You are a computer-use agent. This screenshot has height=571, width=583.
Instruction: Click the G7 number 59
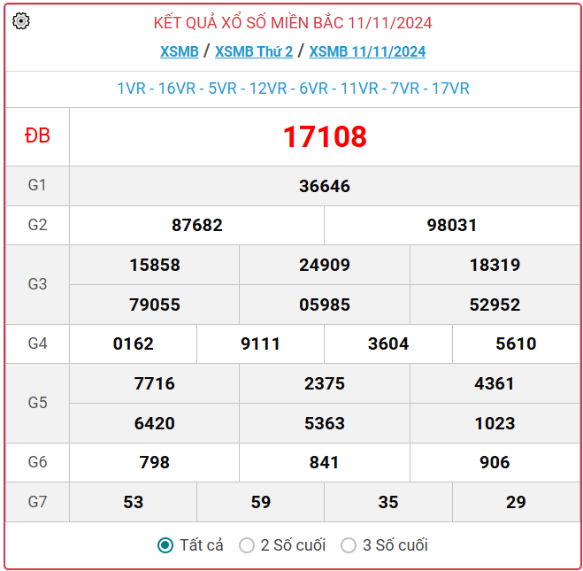(260, 502)
